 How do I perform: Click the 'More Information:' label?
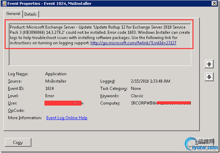coord(25,118)
